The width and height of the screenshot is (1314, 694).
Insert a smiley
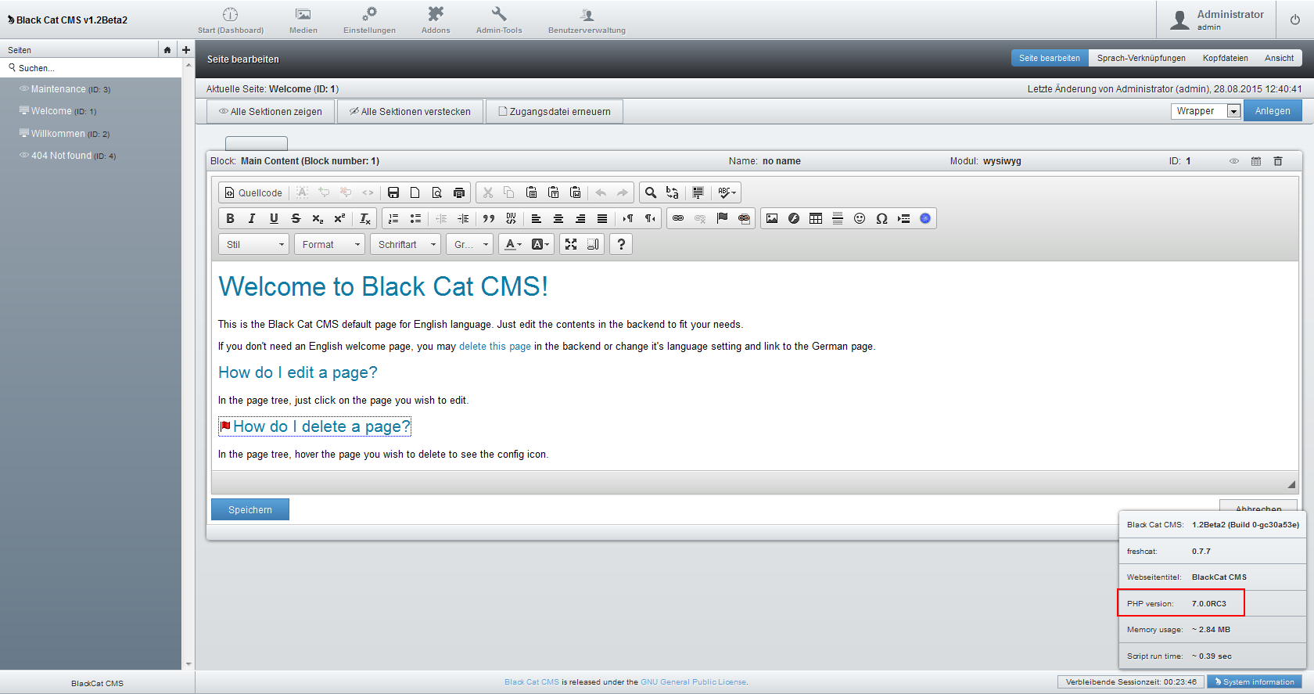(860, 218)
